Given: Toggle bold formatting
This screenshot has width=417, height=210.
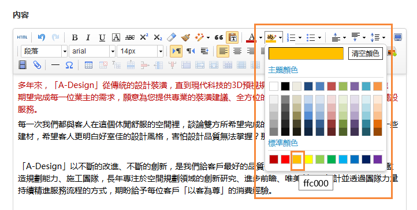Looking at the screenshot, I should tap(75, 37).
